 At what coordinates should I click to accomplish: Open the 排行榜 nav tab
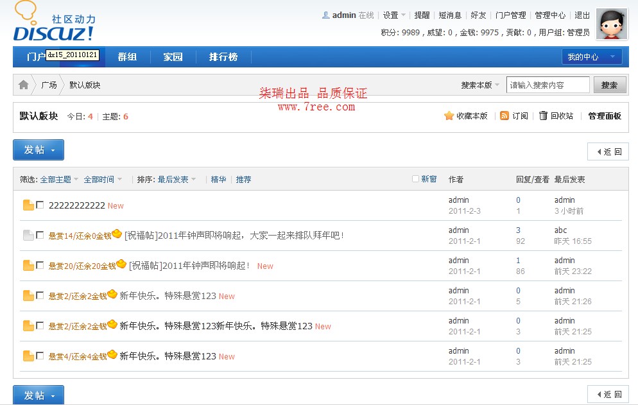[223, 57]
